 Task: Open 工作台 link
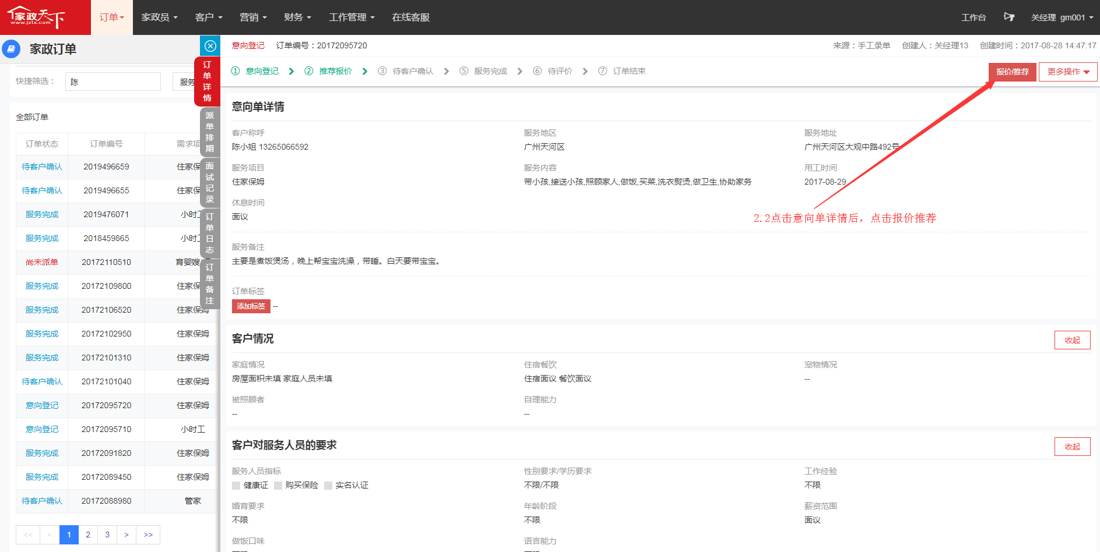(x=974, y=17)
